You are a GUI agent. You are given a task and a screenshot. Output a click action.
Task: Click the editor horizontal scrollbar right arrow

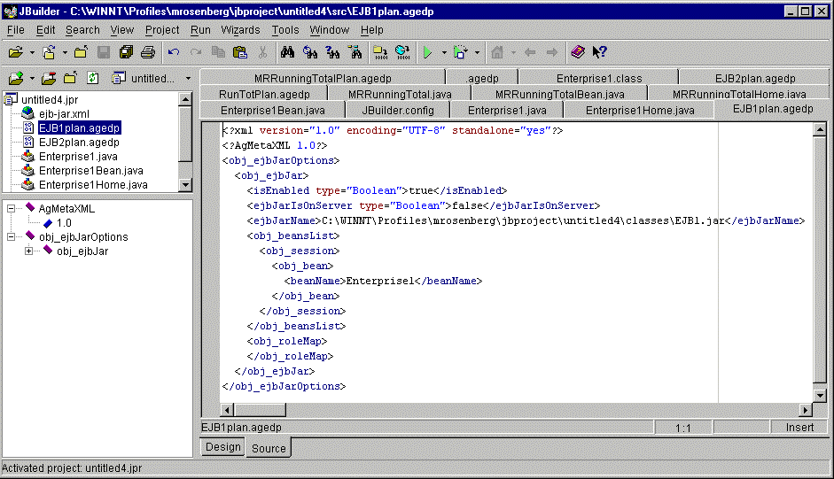click(x=806, y=410)
